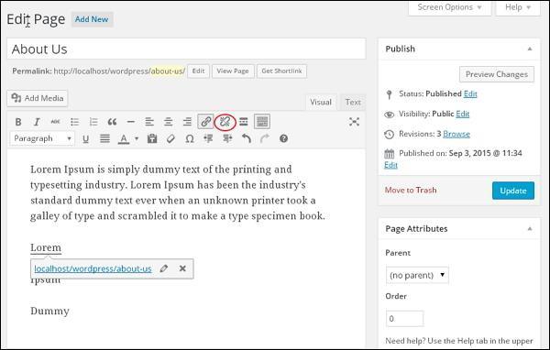Open the text color dropdown arrow

coord(137,139)
